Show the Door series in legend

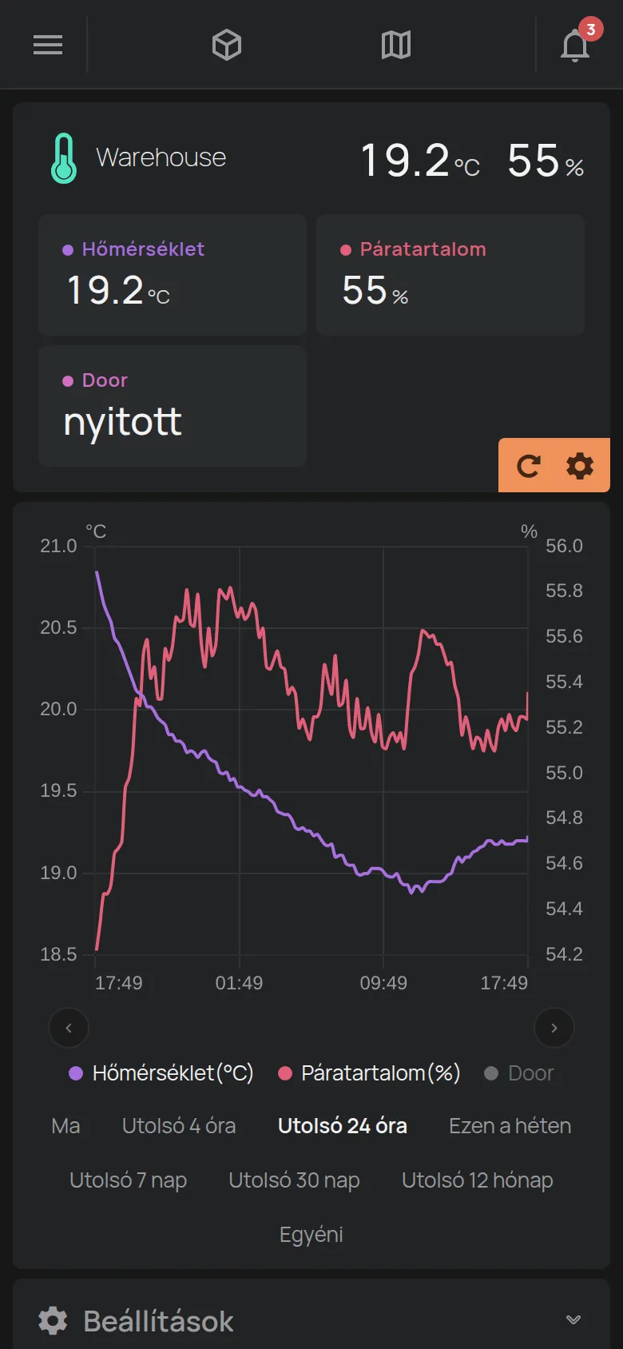pos(519,1073)
